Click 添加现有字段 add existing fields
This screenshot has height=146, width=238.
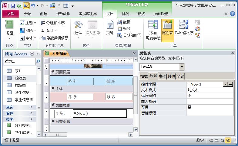point(153,30)
